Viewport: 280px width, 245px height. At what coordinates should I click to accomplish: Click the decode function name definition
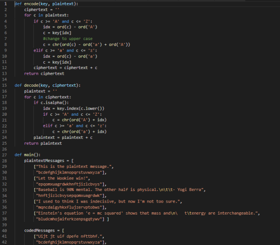31,85
